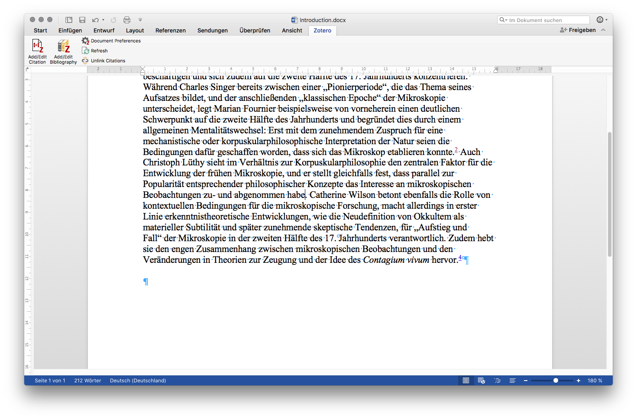637x420 pixels.
Task: Click the Freigeben share button
Action: [578, 30]
